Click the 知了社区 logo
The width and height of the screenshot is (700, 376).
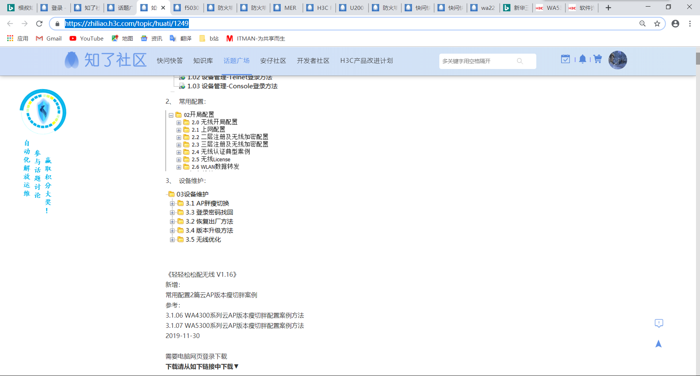106,60
